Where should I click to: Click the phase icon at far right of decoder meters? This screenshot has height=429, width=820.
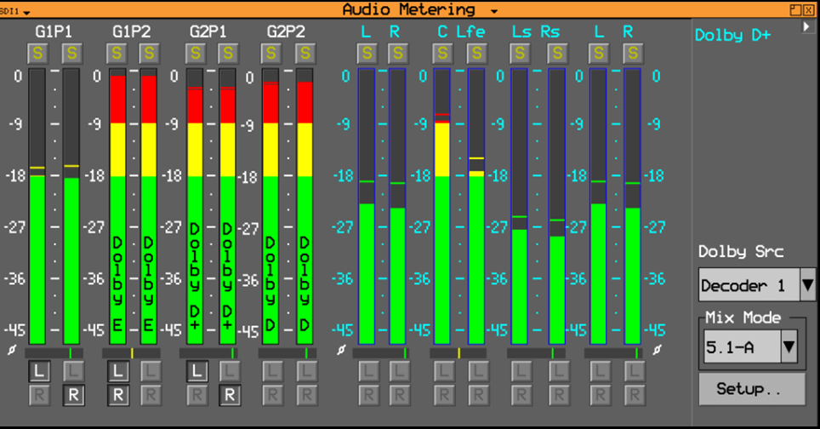657,350
